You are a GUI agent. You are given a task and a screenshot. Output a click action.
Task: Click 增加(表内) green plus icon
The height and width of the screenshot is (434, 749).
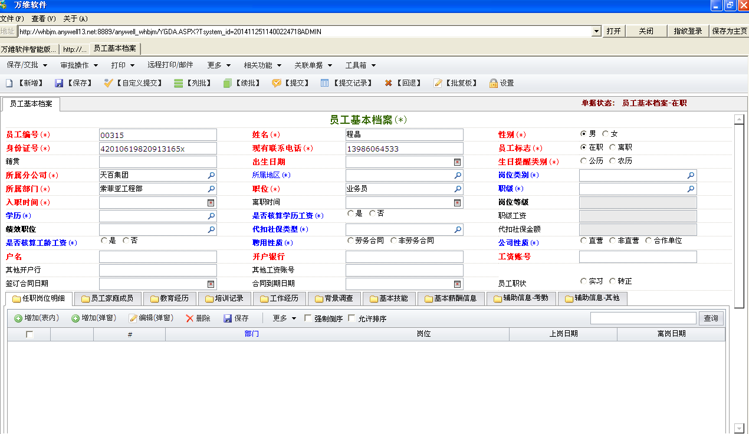18,318
